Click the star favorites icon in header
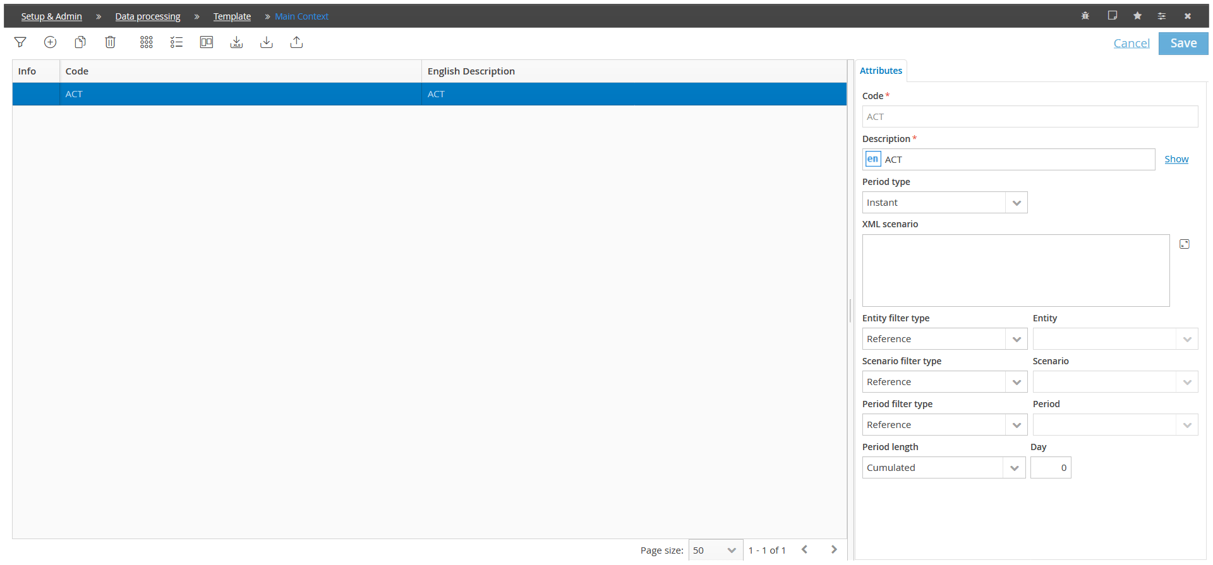The width and height of the screenshot is (1213, 565). click(x=1137, y=16)
